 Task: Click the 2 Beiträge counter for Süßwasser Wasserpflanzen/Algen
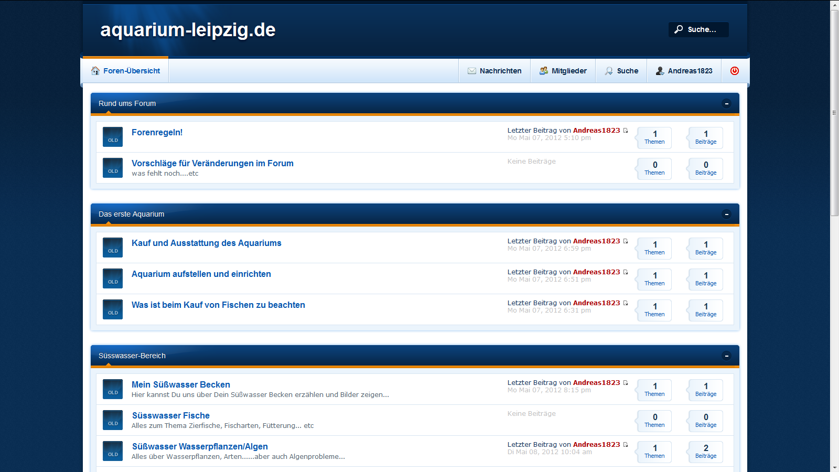(706, 452)
